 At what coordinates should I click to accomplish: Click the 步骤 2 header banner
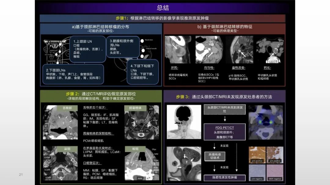tap(101, 96)
